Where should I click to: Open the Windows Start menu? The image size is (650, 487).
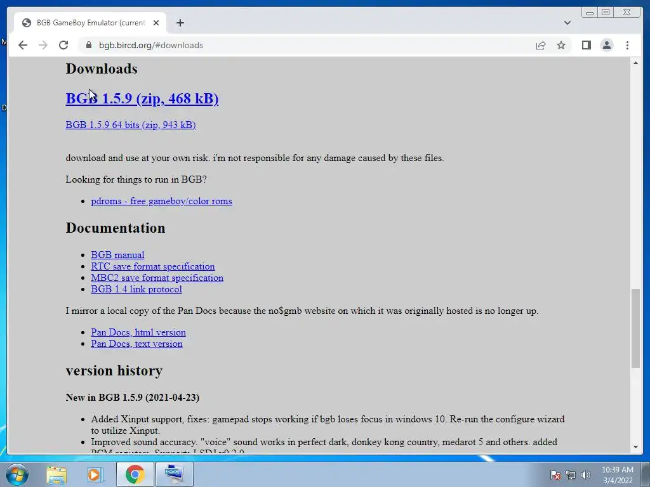click(17, 474)
